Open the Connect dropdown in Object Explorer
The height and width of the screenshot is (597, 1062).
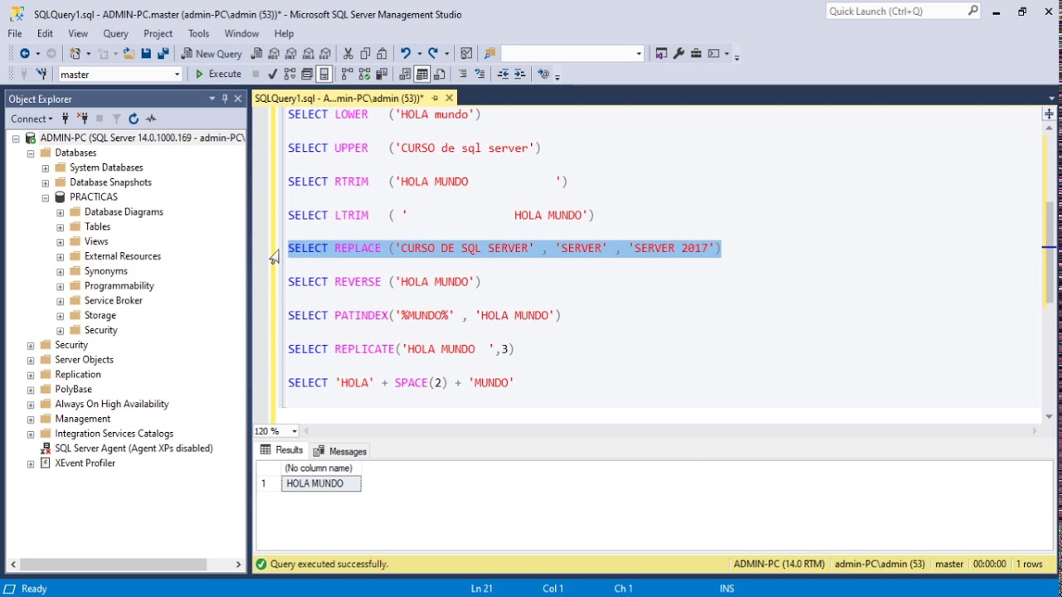click(32, 119)
